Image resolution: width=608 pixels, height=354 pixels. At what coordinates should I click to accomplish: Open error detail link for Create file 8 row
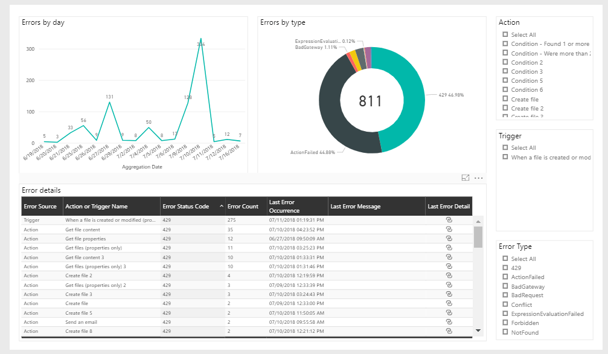449,331
